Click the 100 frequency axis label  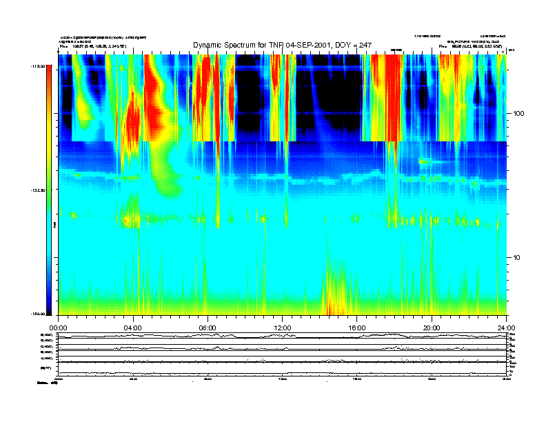point(519,114)
